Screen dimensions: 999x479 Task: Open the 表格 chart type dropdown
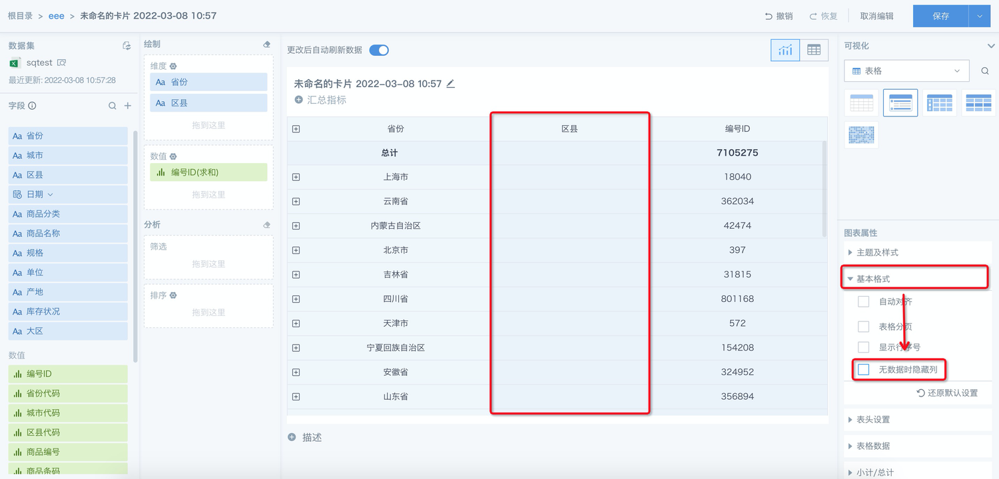tap(906, 71)
